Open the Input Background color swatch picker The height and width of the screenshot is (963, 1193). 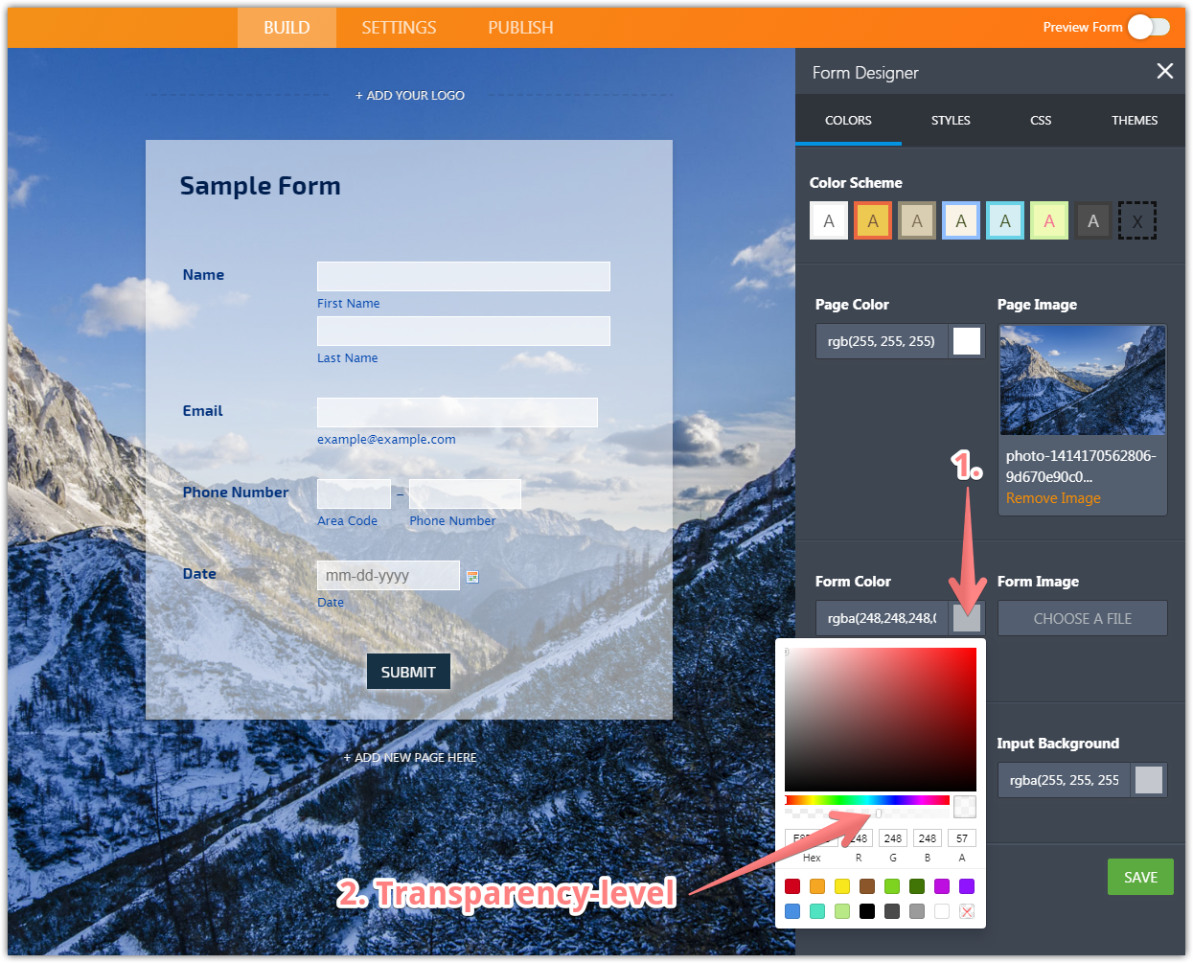click(x=1149, y=780)
